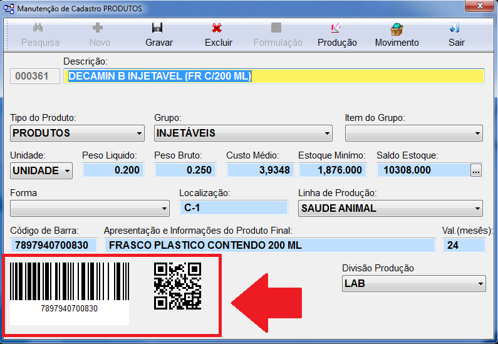Click the Estoque Minímo field
The width and height of the screenshot is (498, 344).
333,170
